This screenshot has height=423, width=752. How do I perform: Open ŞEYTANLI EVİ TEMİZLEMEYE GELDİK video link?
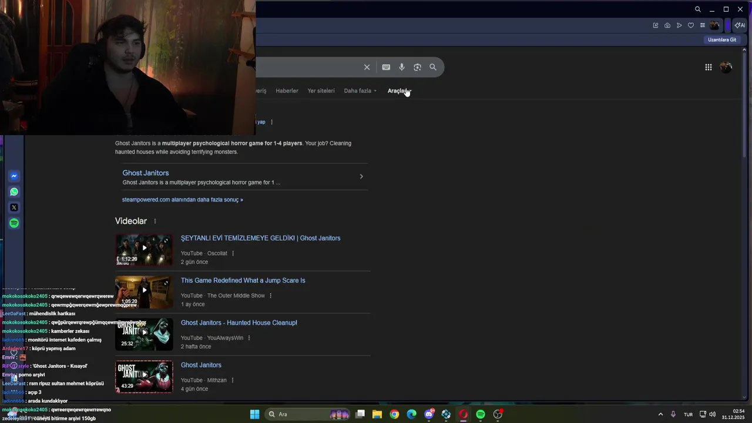pyautogui.click(x=260, y=238)
